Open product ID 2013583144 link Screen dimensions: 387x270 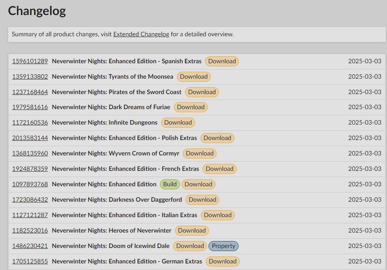pos(30,138)
